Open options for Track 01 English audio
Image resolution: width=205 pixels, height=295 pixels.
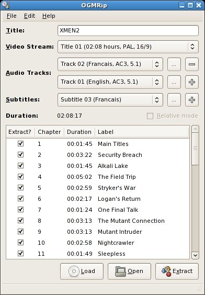click(174, 82)
